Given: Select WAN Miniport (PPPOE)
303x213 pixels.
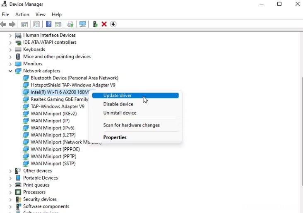Looking at the screenshot, I should pyautogui.click(x=55, y=149).
